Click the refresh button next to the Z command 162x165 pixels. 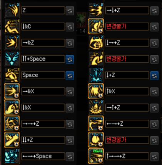point(70,11)
